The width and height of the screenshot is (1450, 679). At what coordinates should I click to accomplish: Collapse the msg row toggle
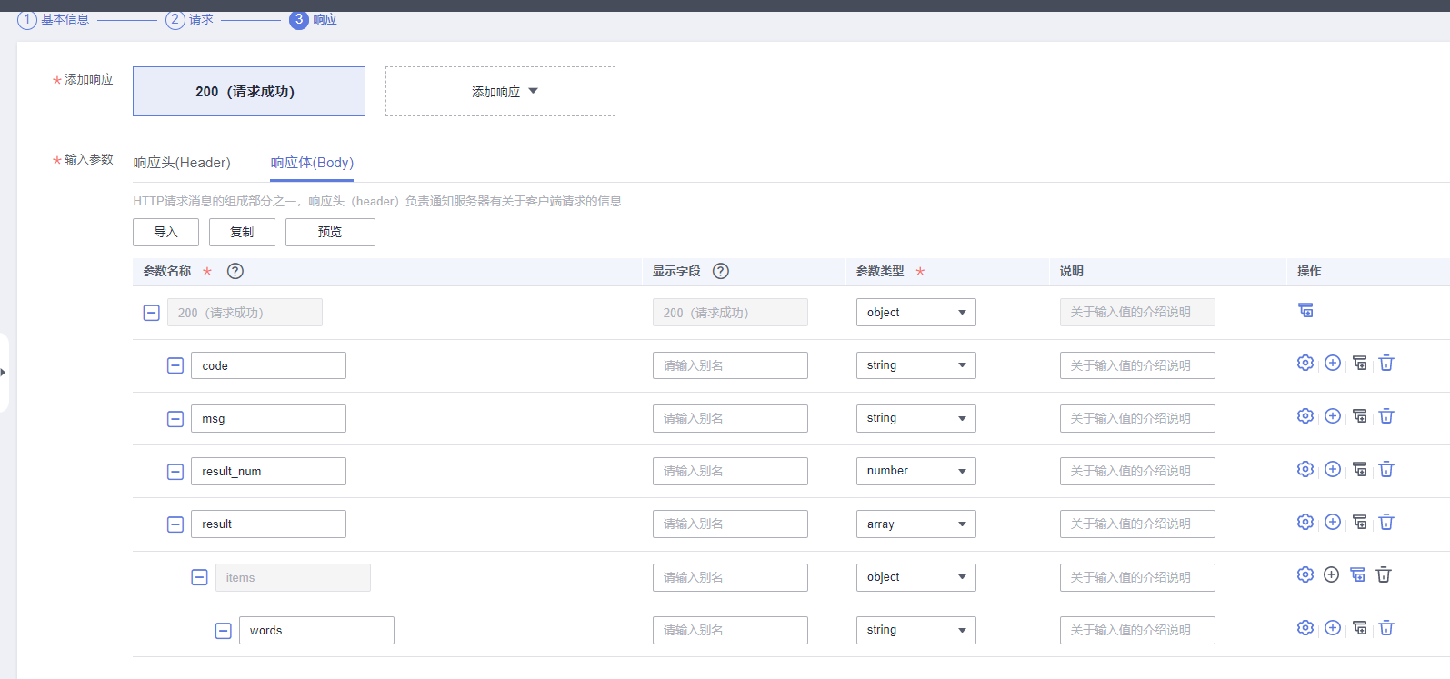click(x=175, y=419)
